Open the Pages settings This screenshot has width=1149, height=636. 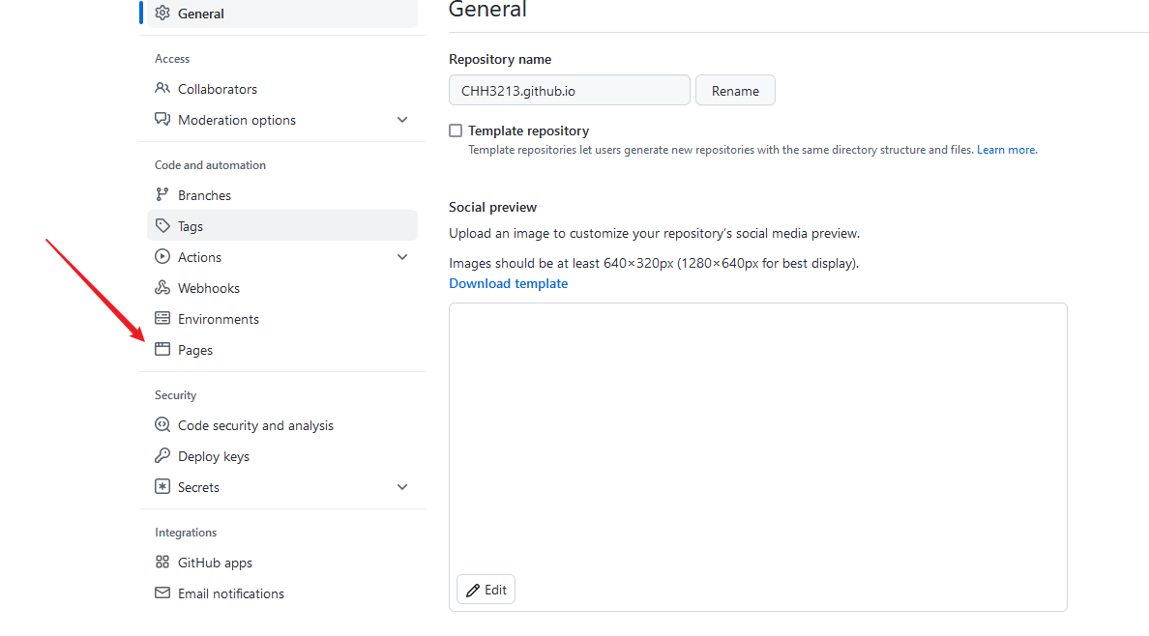tap(282, 350)
